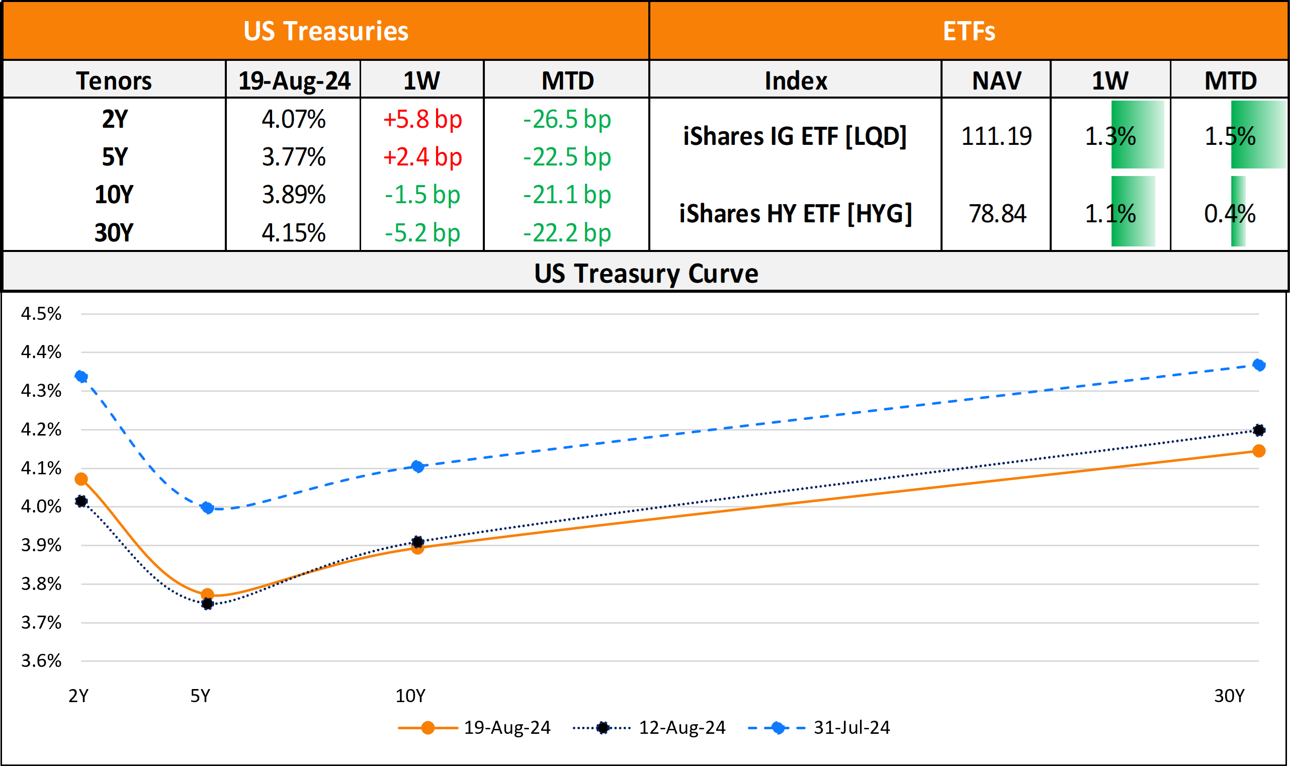The width and height of the screenshot is (1290, 766).
Task: Select the blue 31-Jul-24 point at 2Y
Action: tap(81, 376)
